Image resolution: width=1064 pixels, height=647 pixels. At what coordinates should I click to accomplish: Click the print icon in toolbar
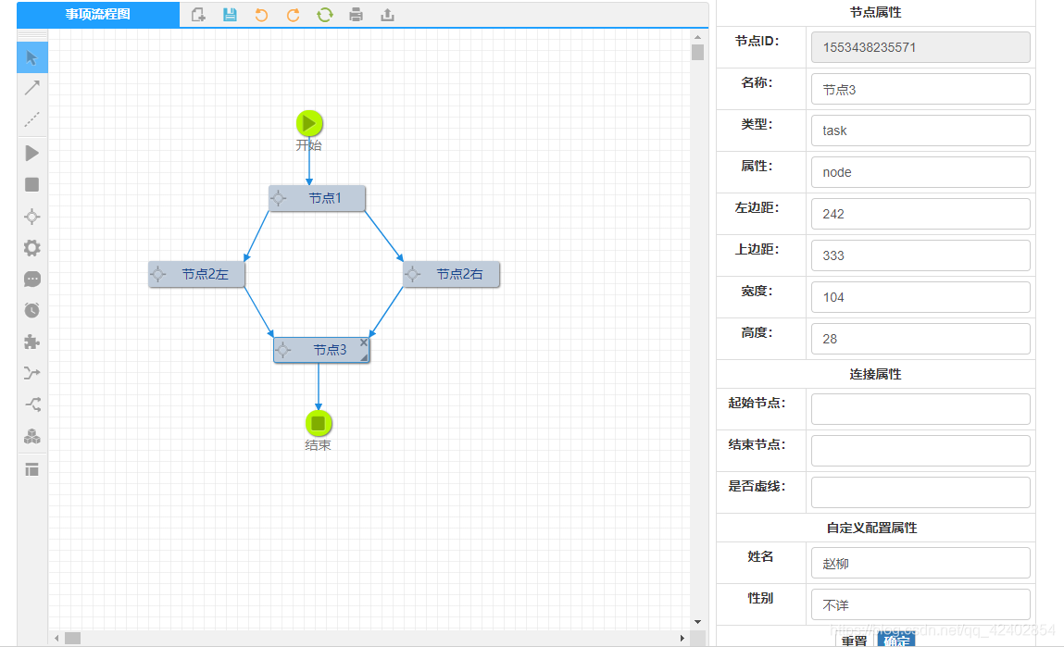[x=357, y=15]
